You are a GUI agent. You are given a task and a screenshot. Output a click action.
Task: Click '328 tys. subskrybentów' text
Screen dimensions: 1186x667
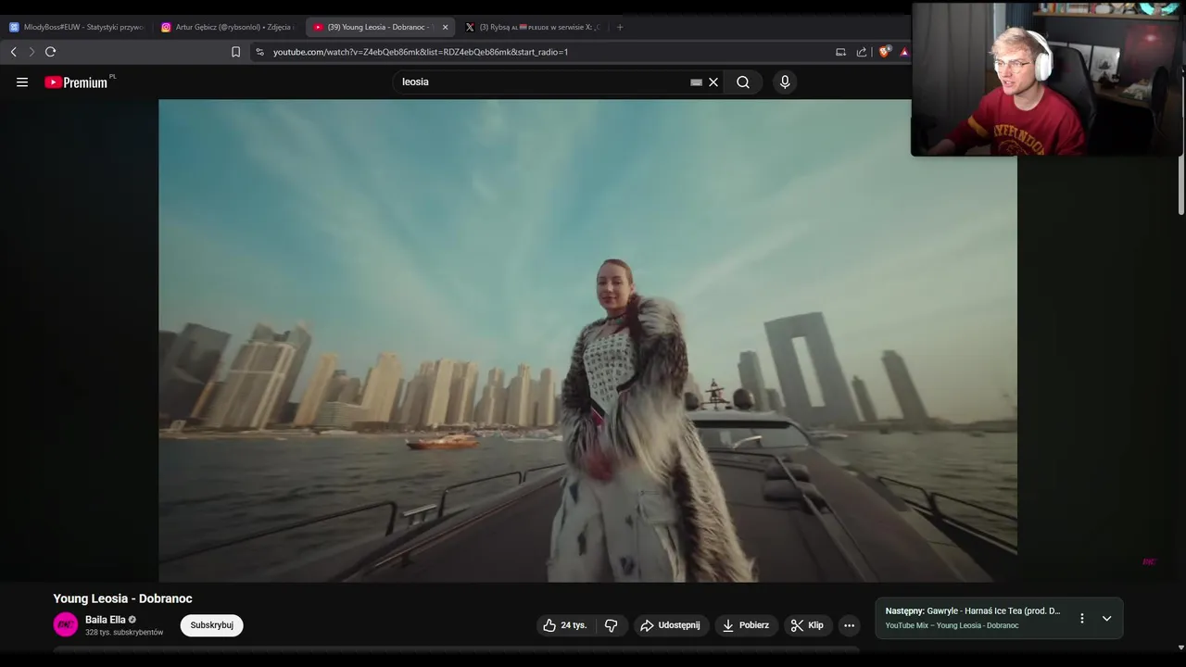click(x=124, y=633)
